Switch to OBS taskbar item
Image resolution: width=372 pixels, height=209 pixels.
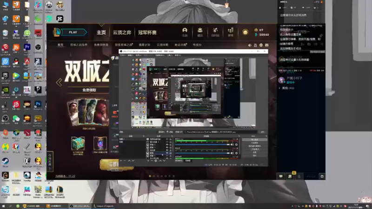pos(80,206)
